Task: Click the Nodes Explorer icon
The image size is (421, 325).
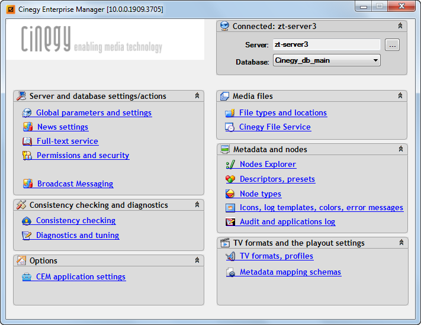Action: (x=230, y=164)
